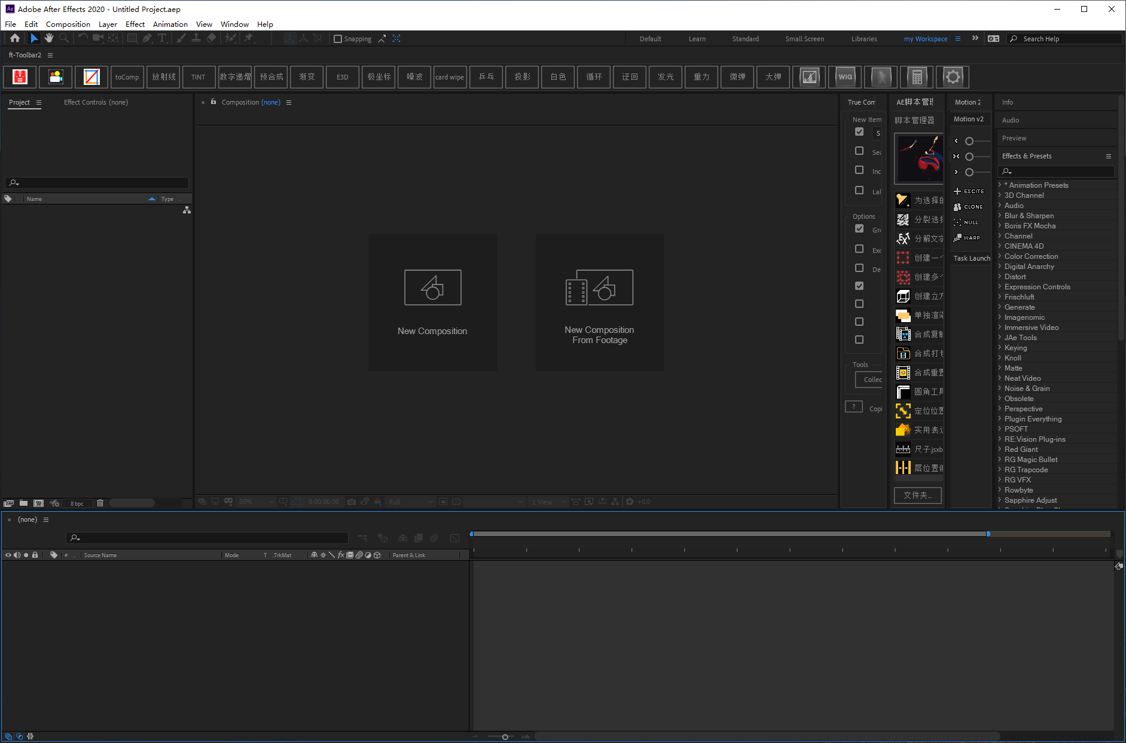
Task: Click the WARP icon in Motion v2
Action: point(968,238)
